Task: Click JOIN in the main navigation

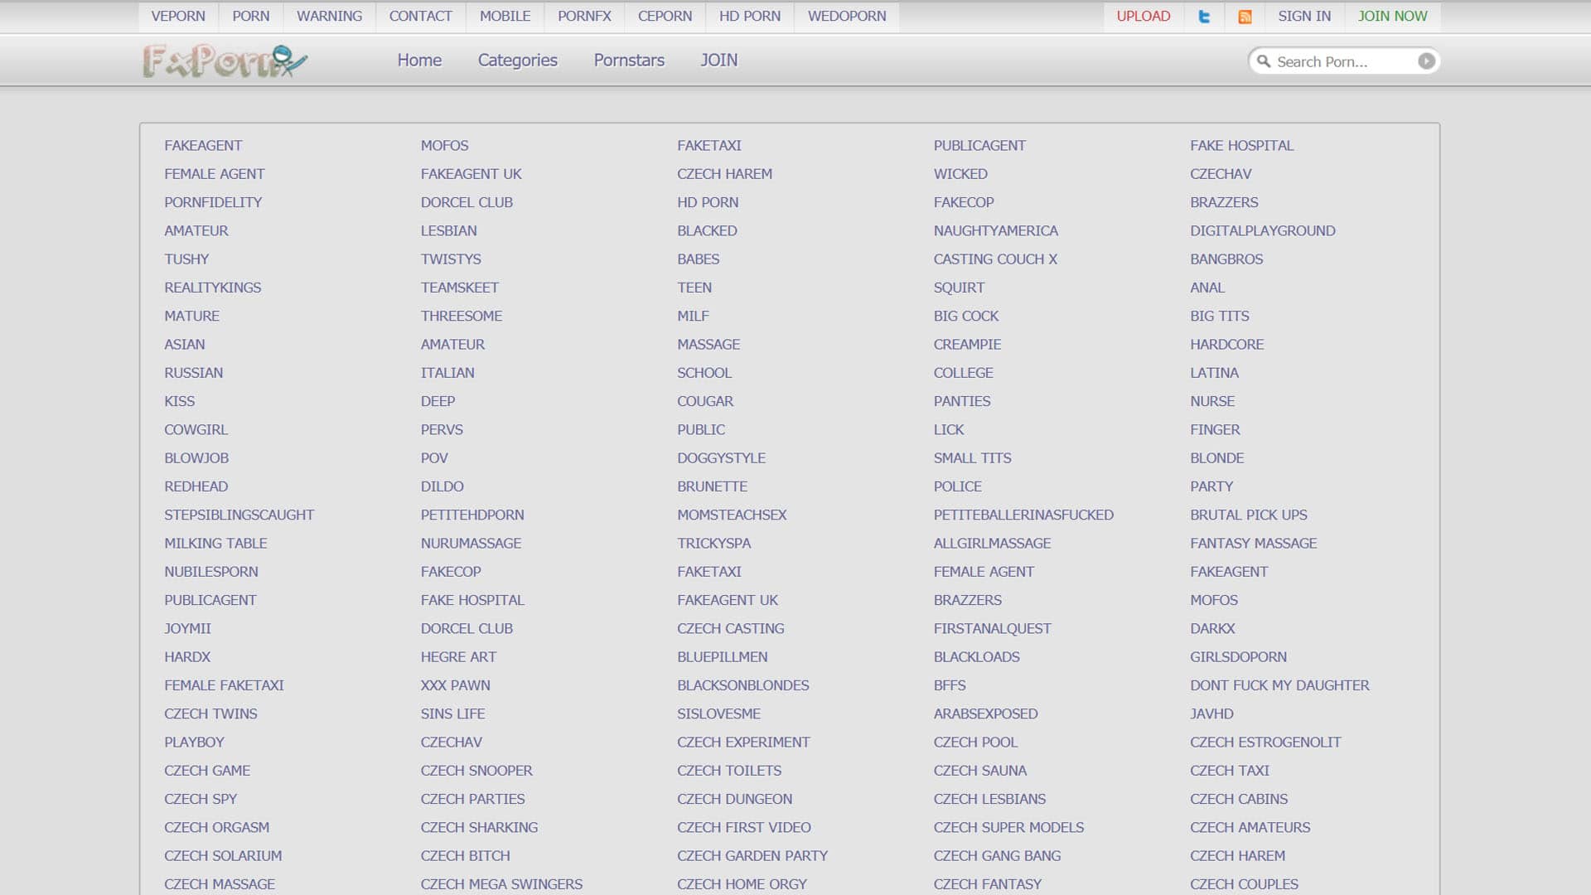Action: (718, 60)
